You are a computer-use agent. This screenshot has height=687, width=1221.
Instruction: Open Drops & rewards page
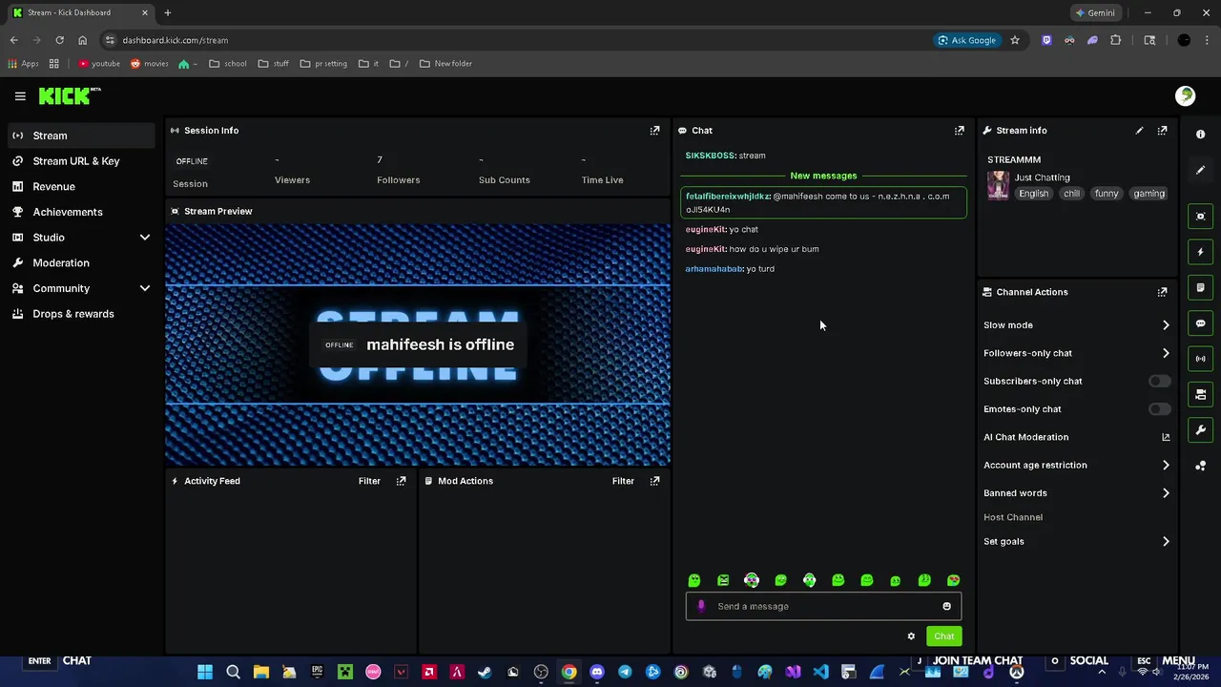tap(81, 314)
